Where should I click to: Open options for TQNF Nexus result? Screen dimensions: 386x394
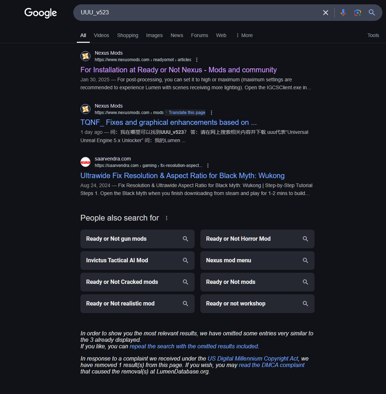[x=211, y=113]
